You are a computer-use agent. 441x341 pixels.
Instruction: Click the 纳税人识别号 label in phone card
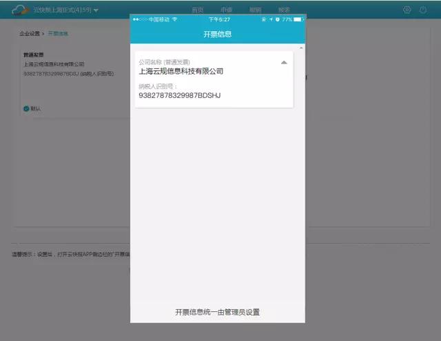point(158,86)
